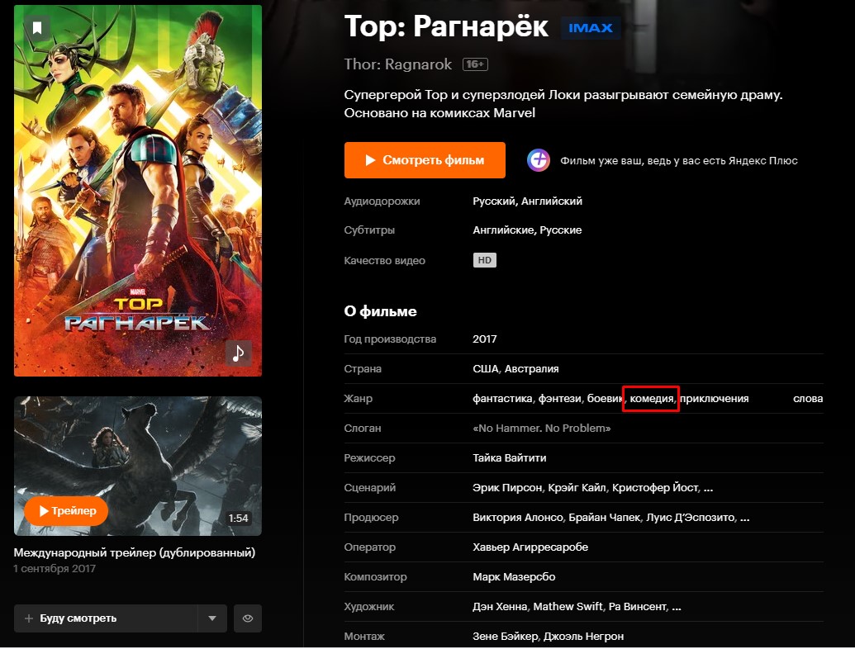This screenshot has width=855, height=649.
Task: Select genre фантастика
Action: click(502, 398)
